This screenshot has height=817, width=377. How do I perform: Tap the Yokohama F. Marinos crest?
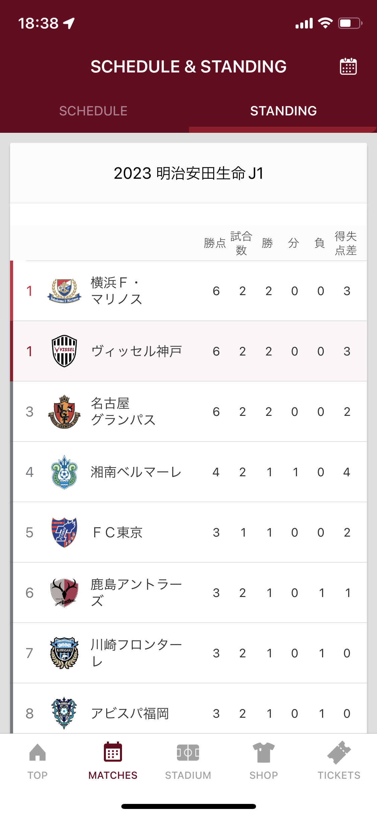pos(64,290)
